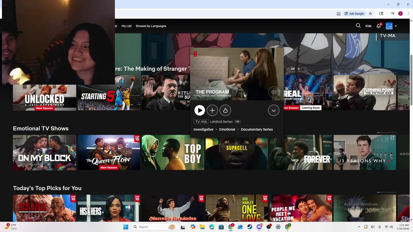Click the Emotional genre tag
This screenshot has height=232, width=413.
click(227, 130)
